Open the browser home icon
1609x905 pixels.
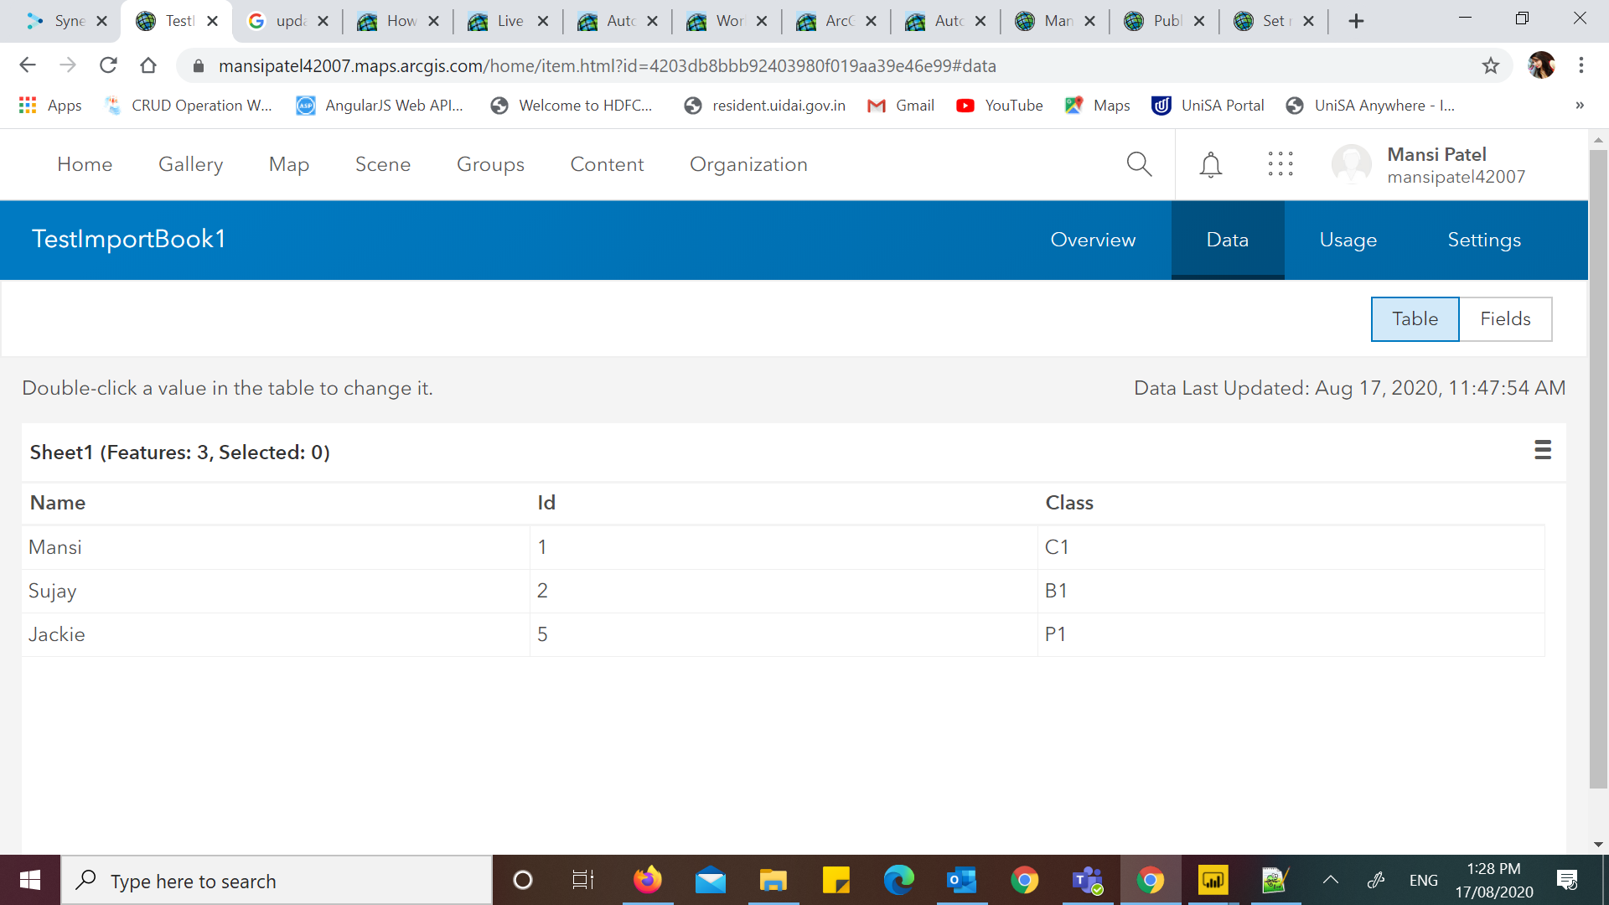click(x=148, y=65)
